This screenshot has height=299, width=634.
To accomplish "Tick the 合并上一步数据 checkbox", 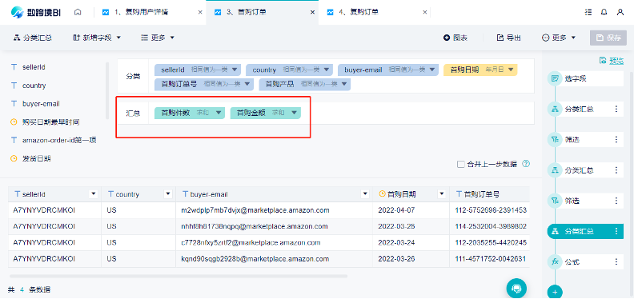I will [x=460, y=164].
